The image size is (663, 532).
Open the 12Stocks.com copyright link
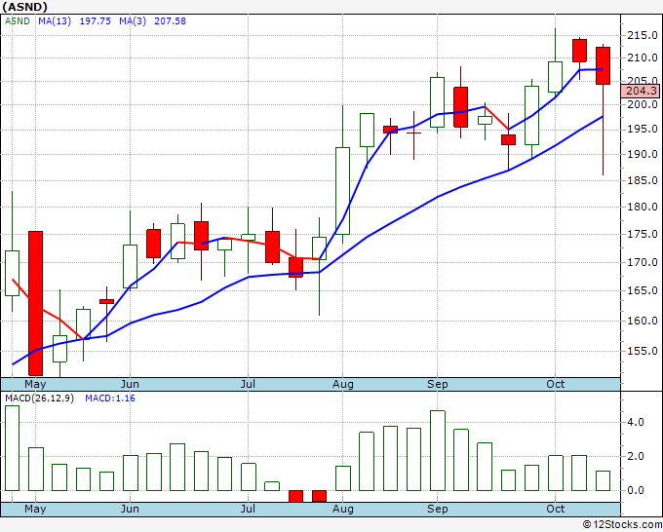622,525
